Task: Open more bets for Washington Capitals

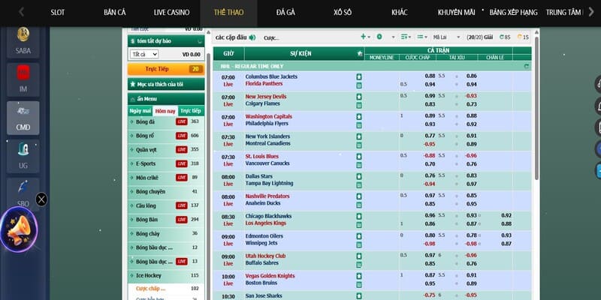Action: pyautogui.click(x=359, y=117)
